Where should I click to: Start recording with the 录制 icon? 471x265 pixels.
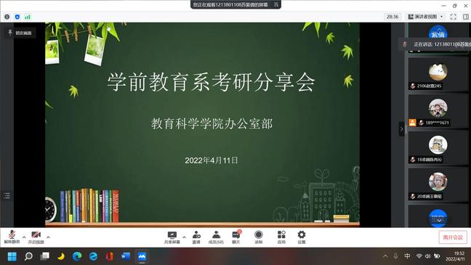pyautogui.click(x=258, y=237)
